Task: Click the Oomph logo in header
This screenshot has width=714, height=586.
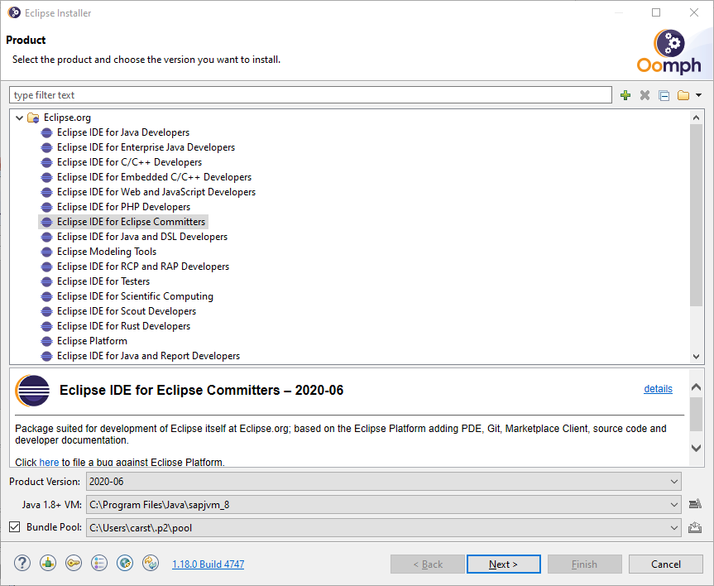Action: 669,52
